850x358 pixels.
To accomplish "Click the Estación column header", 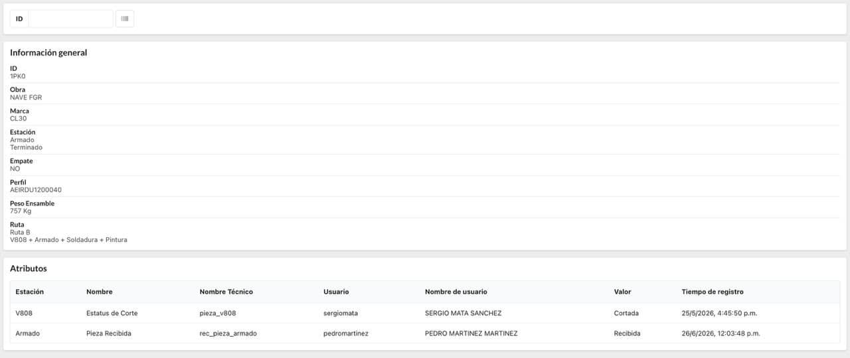I will pyautogui.click(x=30, y=292).
